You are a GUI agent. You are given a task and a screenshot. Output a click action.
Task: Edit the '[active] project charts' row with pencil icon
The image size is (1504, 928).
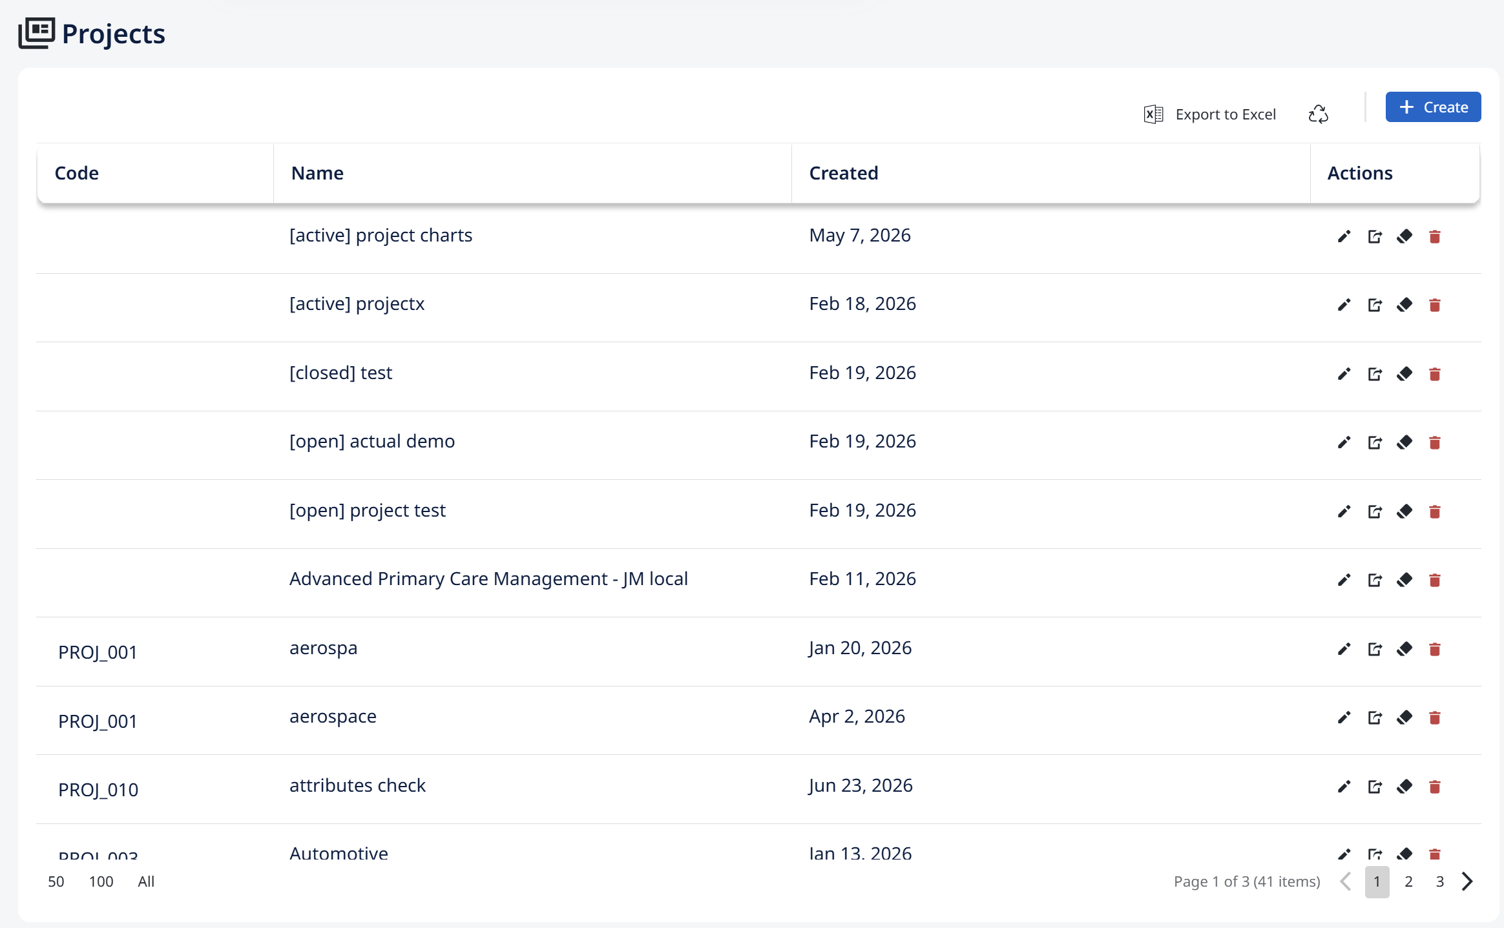(x=1344, y=236)
